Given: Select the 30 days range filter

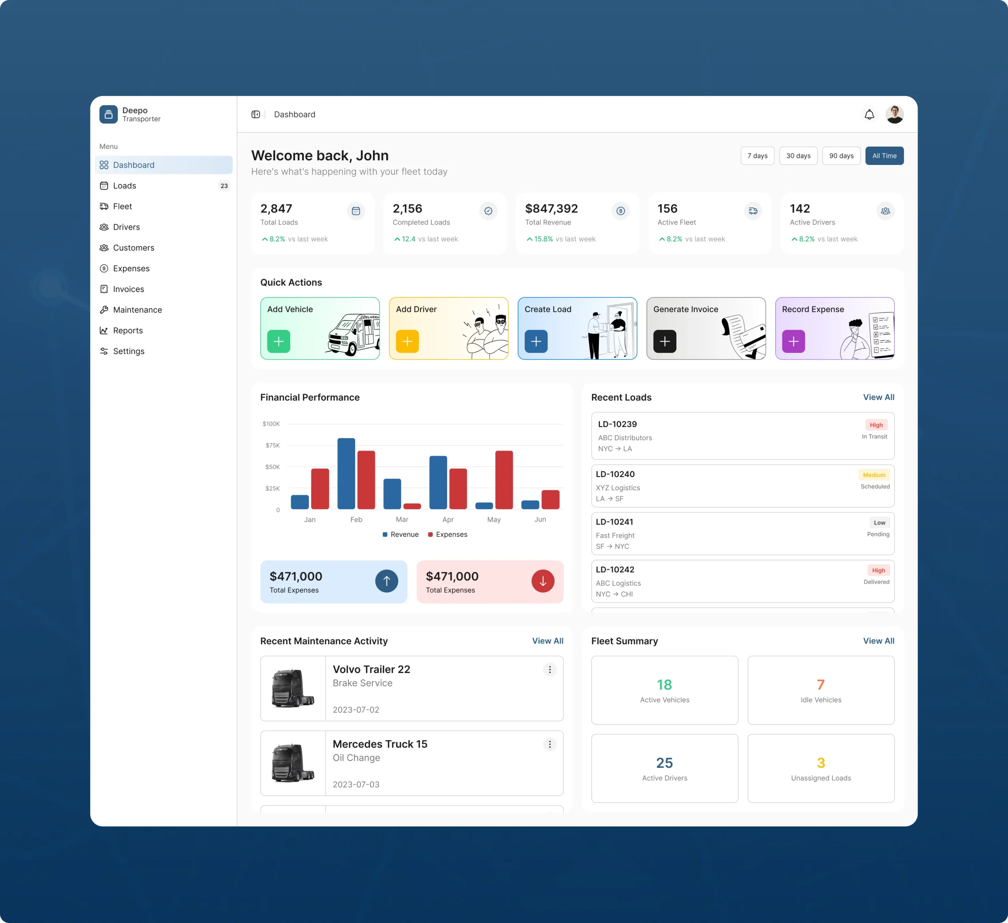Looking at the screenshot, I should pyautogui.click(x=798, y=156).
